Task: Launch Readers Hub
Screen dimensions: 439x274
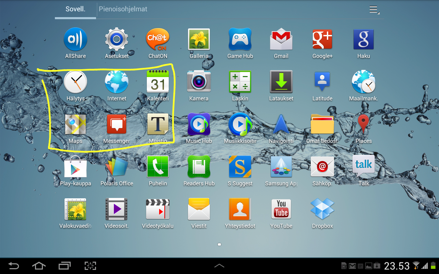Action: coord(199,166)
